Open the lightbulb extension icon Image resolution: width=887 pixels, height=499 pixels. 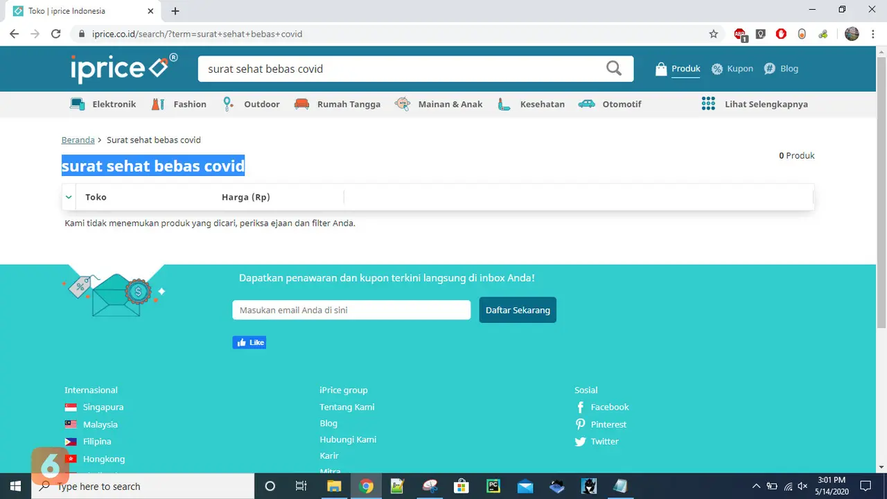click(x=761, y=34)
